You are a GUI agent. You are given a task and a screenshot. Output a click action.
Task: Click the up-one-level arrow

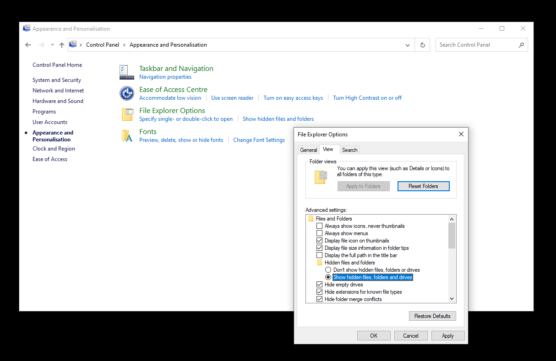(x=61, y=45)
